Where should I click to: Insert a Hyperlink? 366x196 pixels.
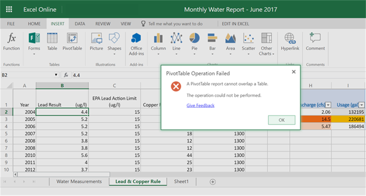(290, 42)
